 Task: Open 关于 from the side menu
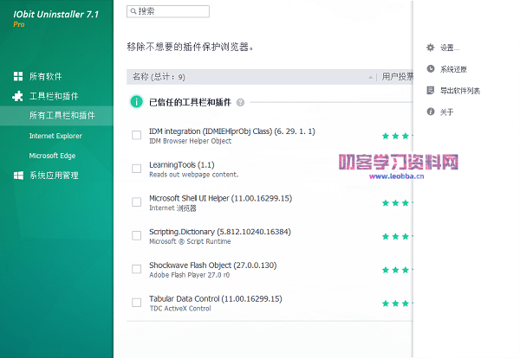click(x=446, y=112)
